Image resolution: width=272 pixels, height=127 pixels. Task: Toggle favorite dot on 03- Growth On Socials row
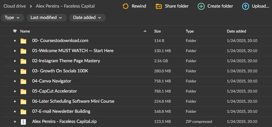click(15, 71)
